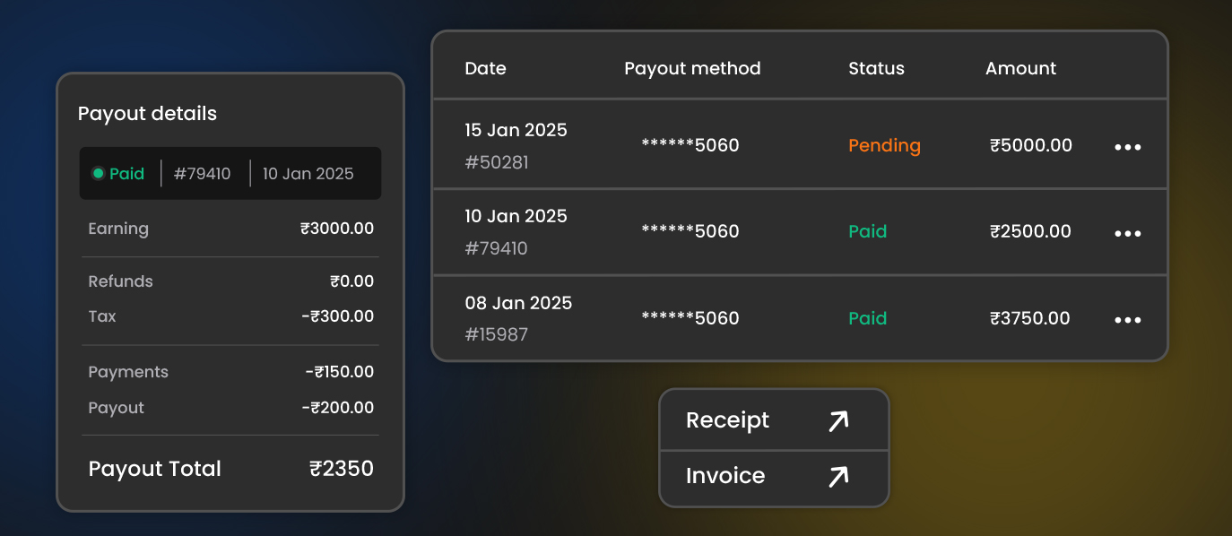Click the Payout method column header
1232x536 pixels.
click(692, 68)
